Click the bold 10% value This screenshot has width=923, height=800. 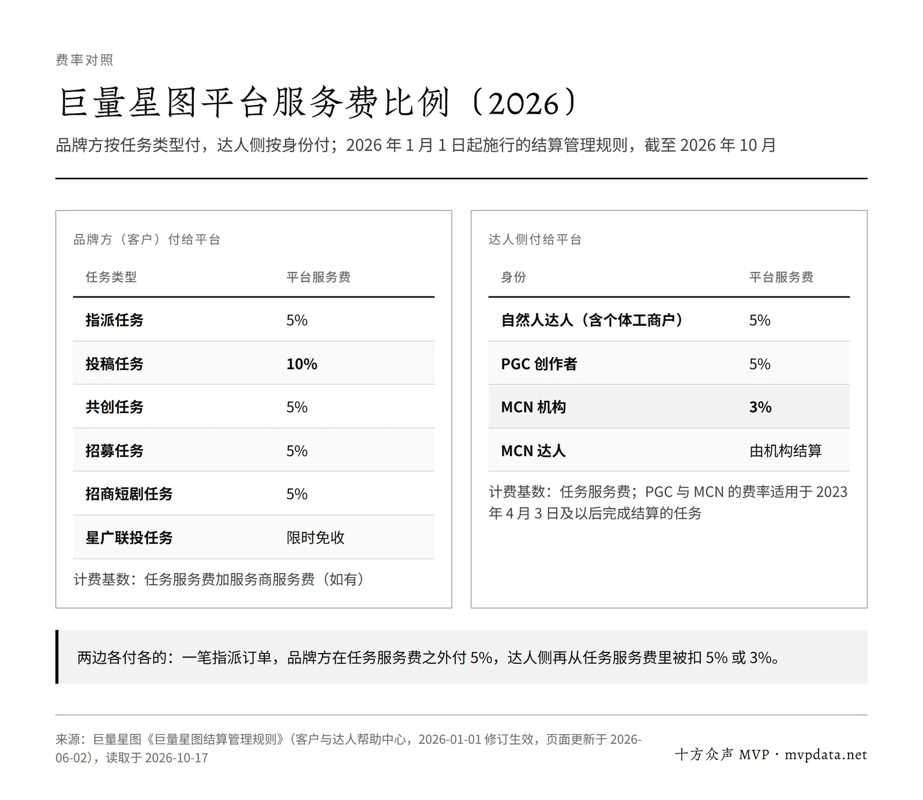tap(302, 364)
